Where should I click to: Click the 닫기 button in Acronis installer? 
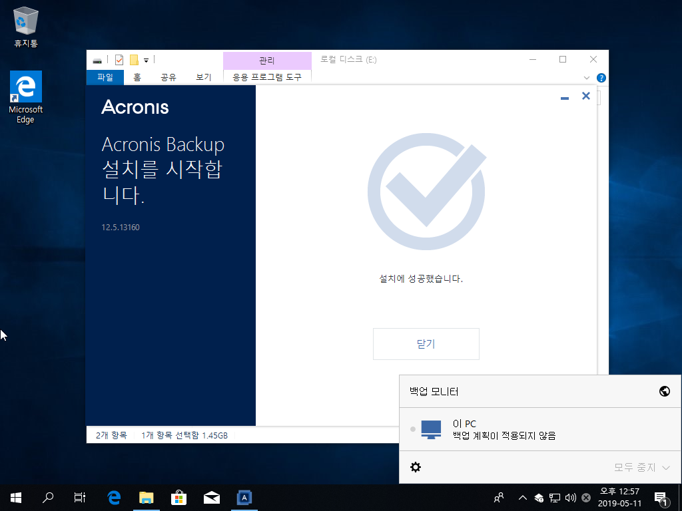point(426,344)
